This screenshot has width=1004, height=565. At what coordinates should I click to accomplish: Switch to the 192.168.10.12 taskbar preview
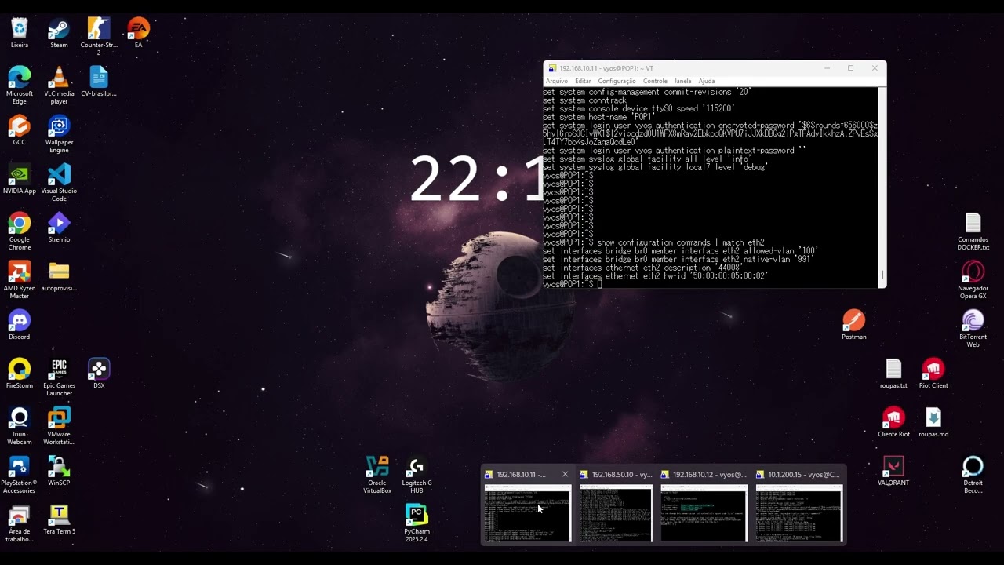tap(704, 505)
